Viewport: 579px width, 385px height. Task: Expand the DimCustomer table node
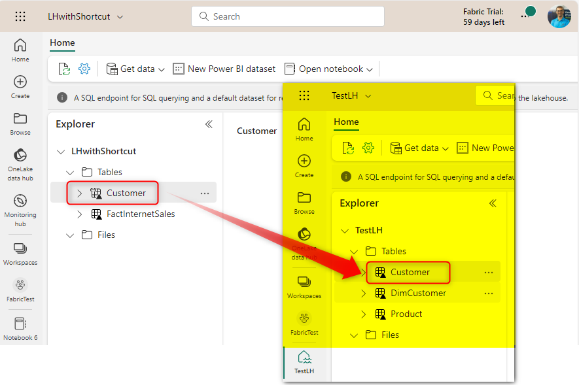pyautogui.click(x=364, y=293)
